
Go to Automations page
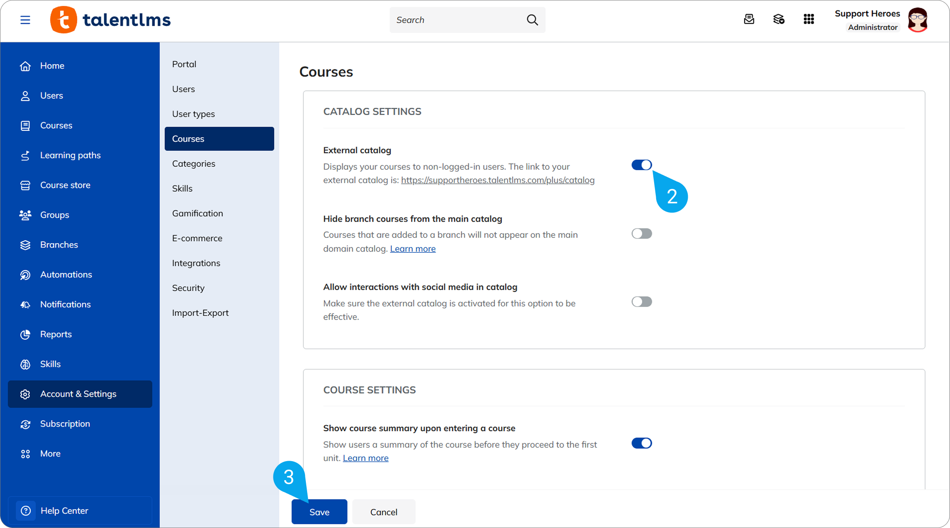click(80, 275)
